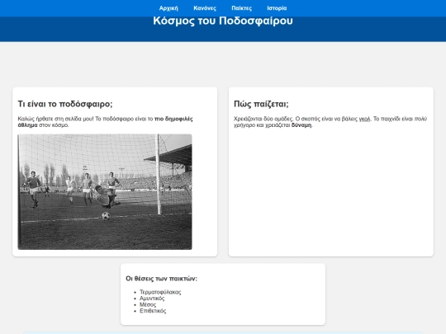Click the bold phrase πιο δημοφιλές άθλημα

(105, 122)
